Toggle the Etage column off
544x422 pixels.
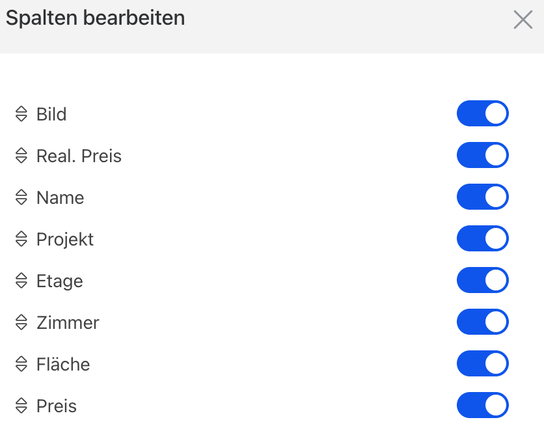tap(482, 280)
